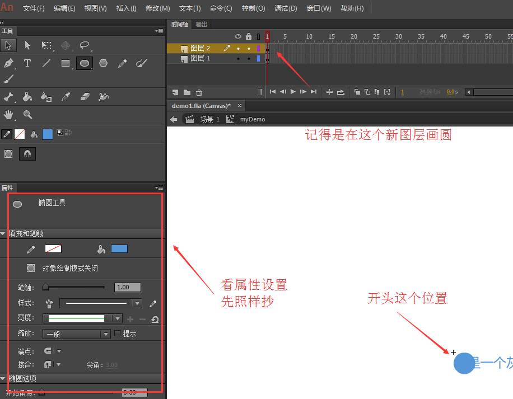
Task: Toggle Snap to Objects magnet
Action: (x=27, y=154)
